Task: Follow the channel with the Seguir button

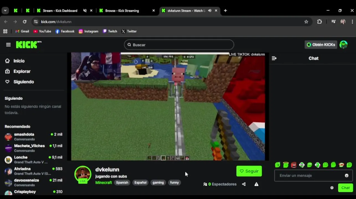Action: click(249, 171)
